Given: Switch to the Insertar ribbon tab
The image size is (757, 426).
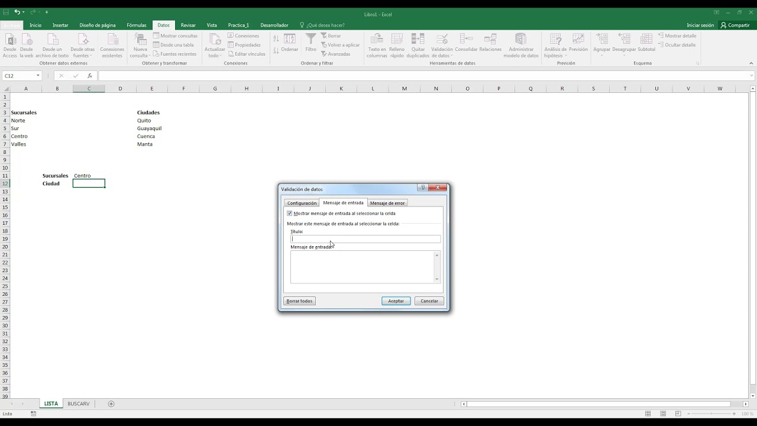Looking at the screenshot, I should click(x=60, y=25).
